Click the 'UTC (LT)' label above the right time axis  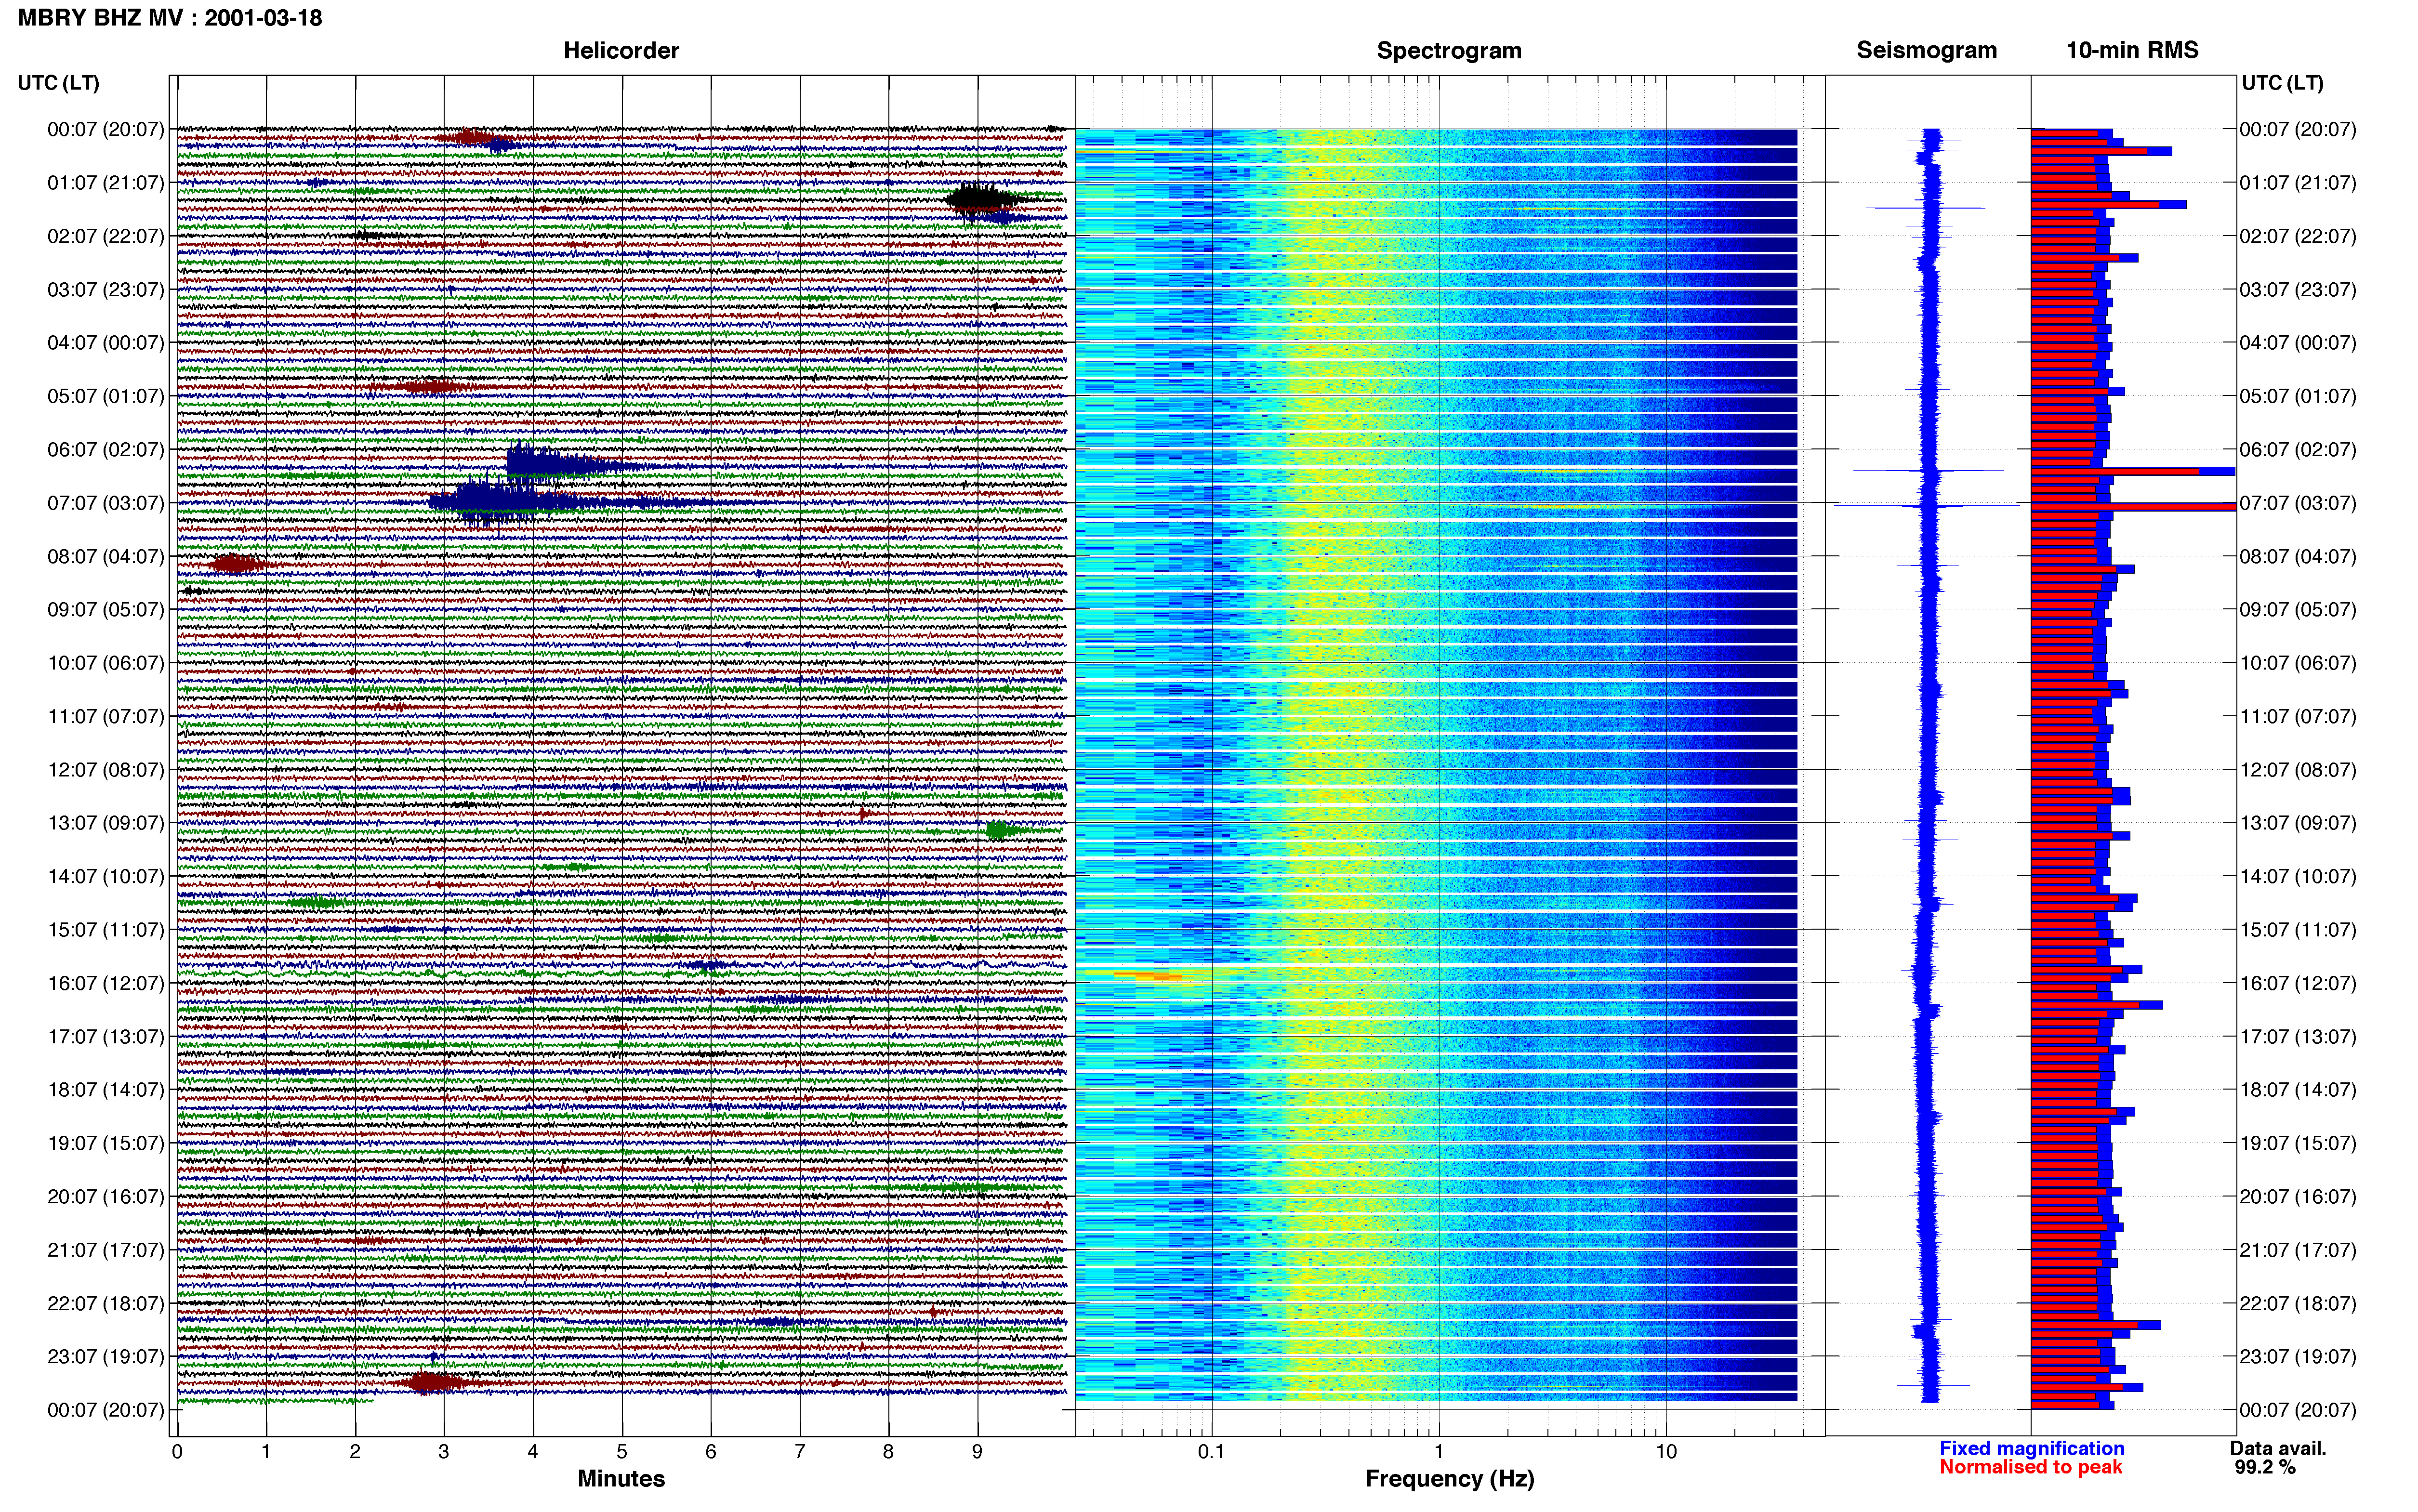2282,83
